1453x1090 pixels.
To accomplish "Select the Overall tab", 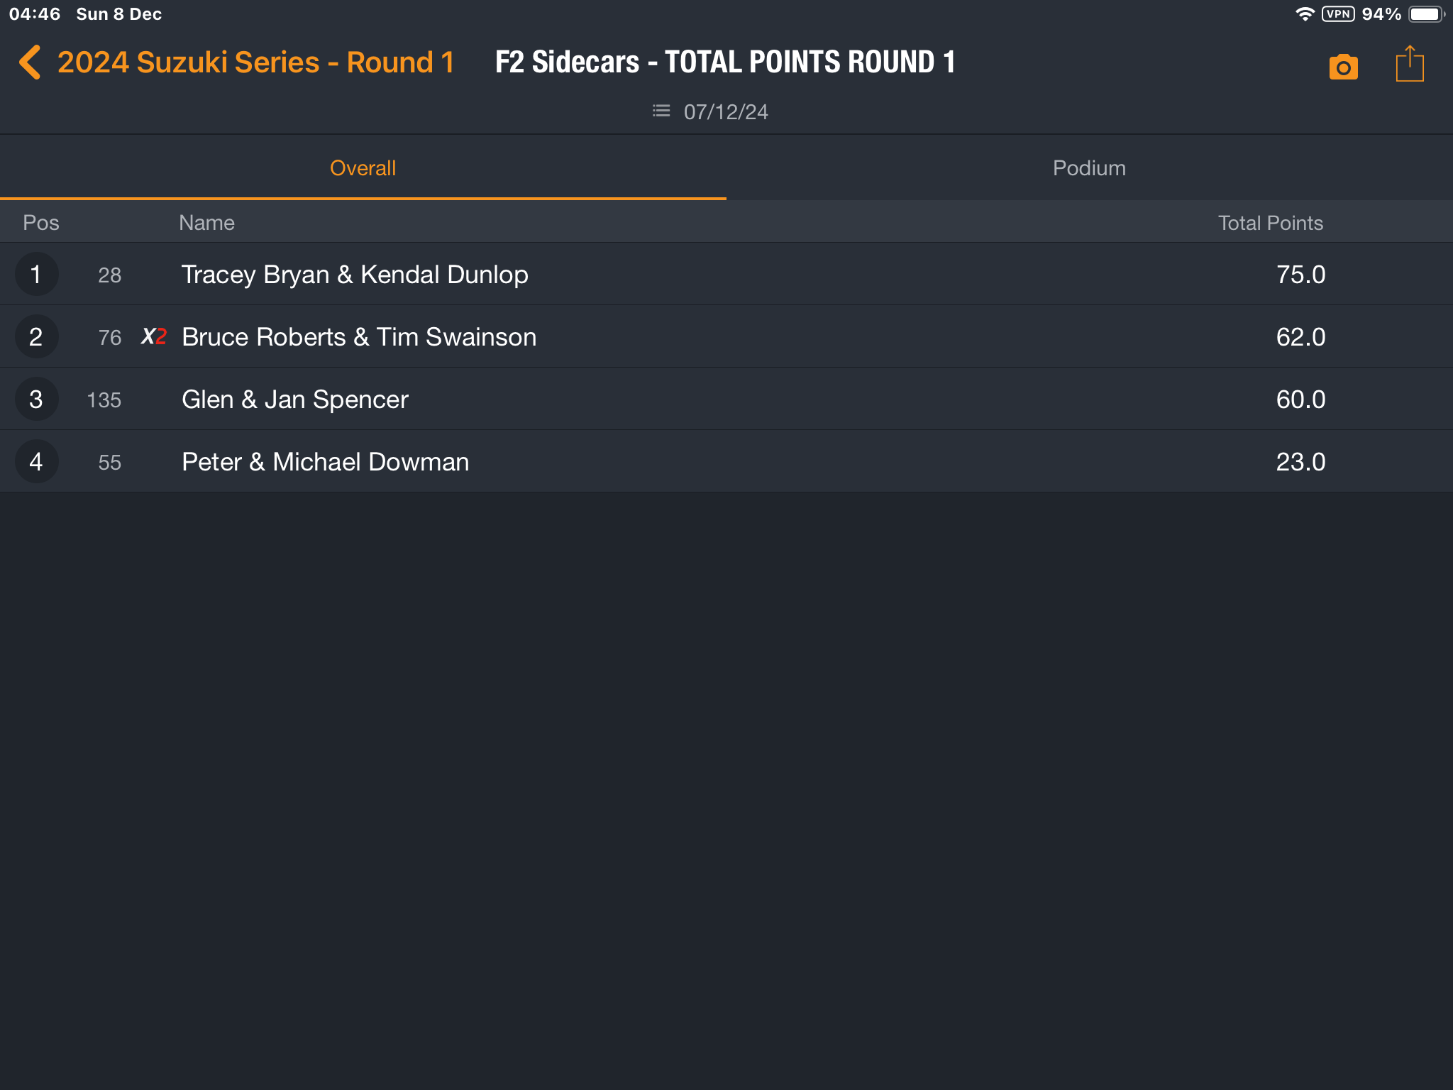I will [363, 168].
